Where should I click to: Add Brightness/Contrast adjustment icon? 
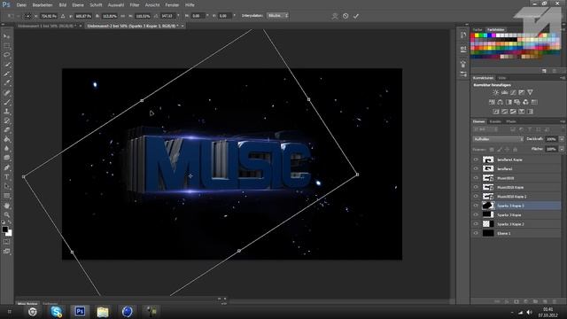click(496, 92)
